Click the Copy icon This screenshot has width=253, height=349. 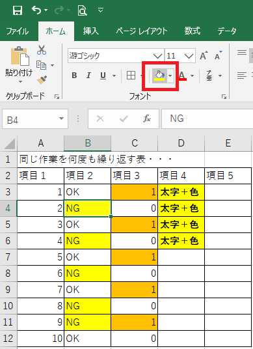click(42, 65)
